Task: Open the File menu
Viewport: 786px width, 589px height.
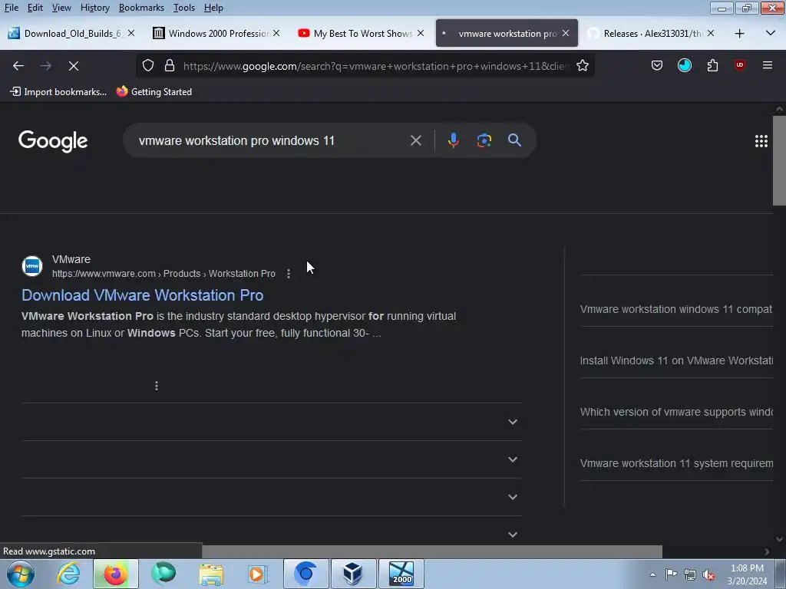Action: click(x=11, y=8)
